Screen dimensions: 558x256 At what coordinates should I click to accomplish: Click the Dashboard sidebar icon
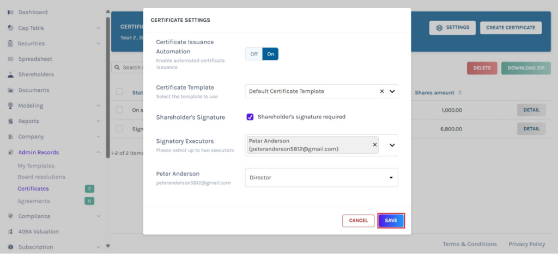click(x=10, y=13)
